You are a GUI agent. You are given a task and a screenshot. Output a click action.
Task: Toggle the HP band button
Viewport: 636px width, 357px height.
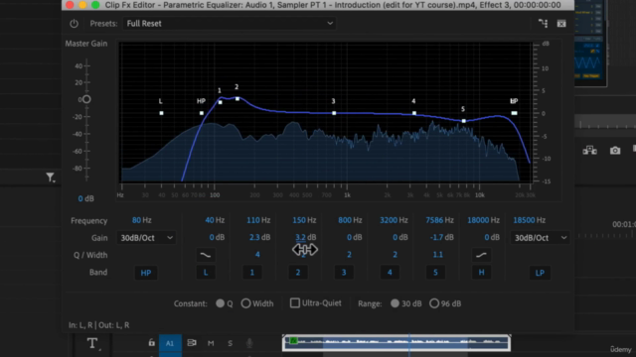point(146,273)
